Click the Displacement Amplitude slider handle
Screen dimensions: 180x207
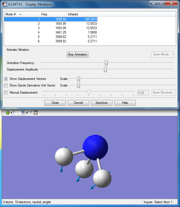point(105,69)
